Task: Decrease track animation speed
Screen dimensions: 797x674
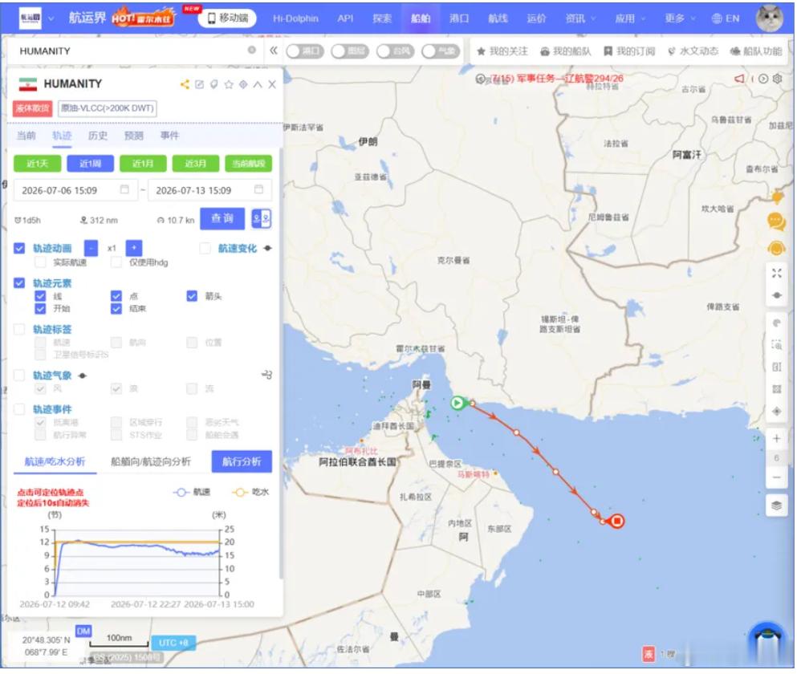Action: pos(91,248)
